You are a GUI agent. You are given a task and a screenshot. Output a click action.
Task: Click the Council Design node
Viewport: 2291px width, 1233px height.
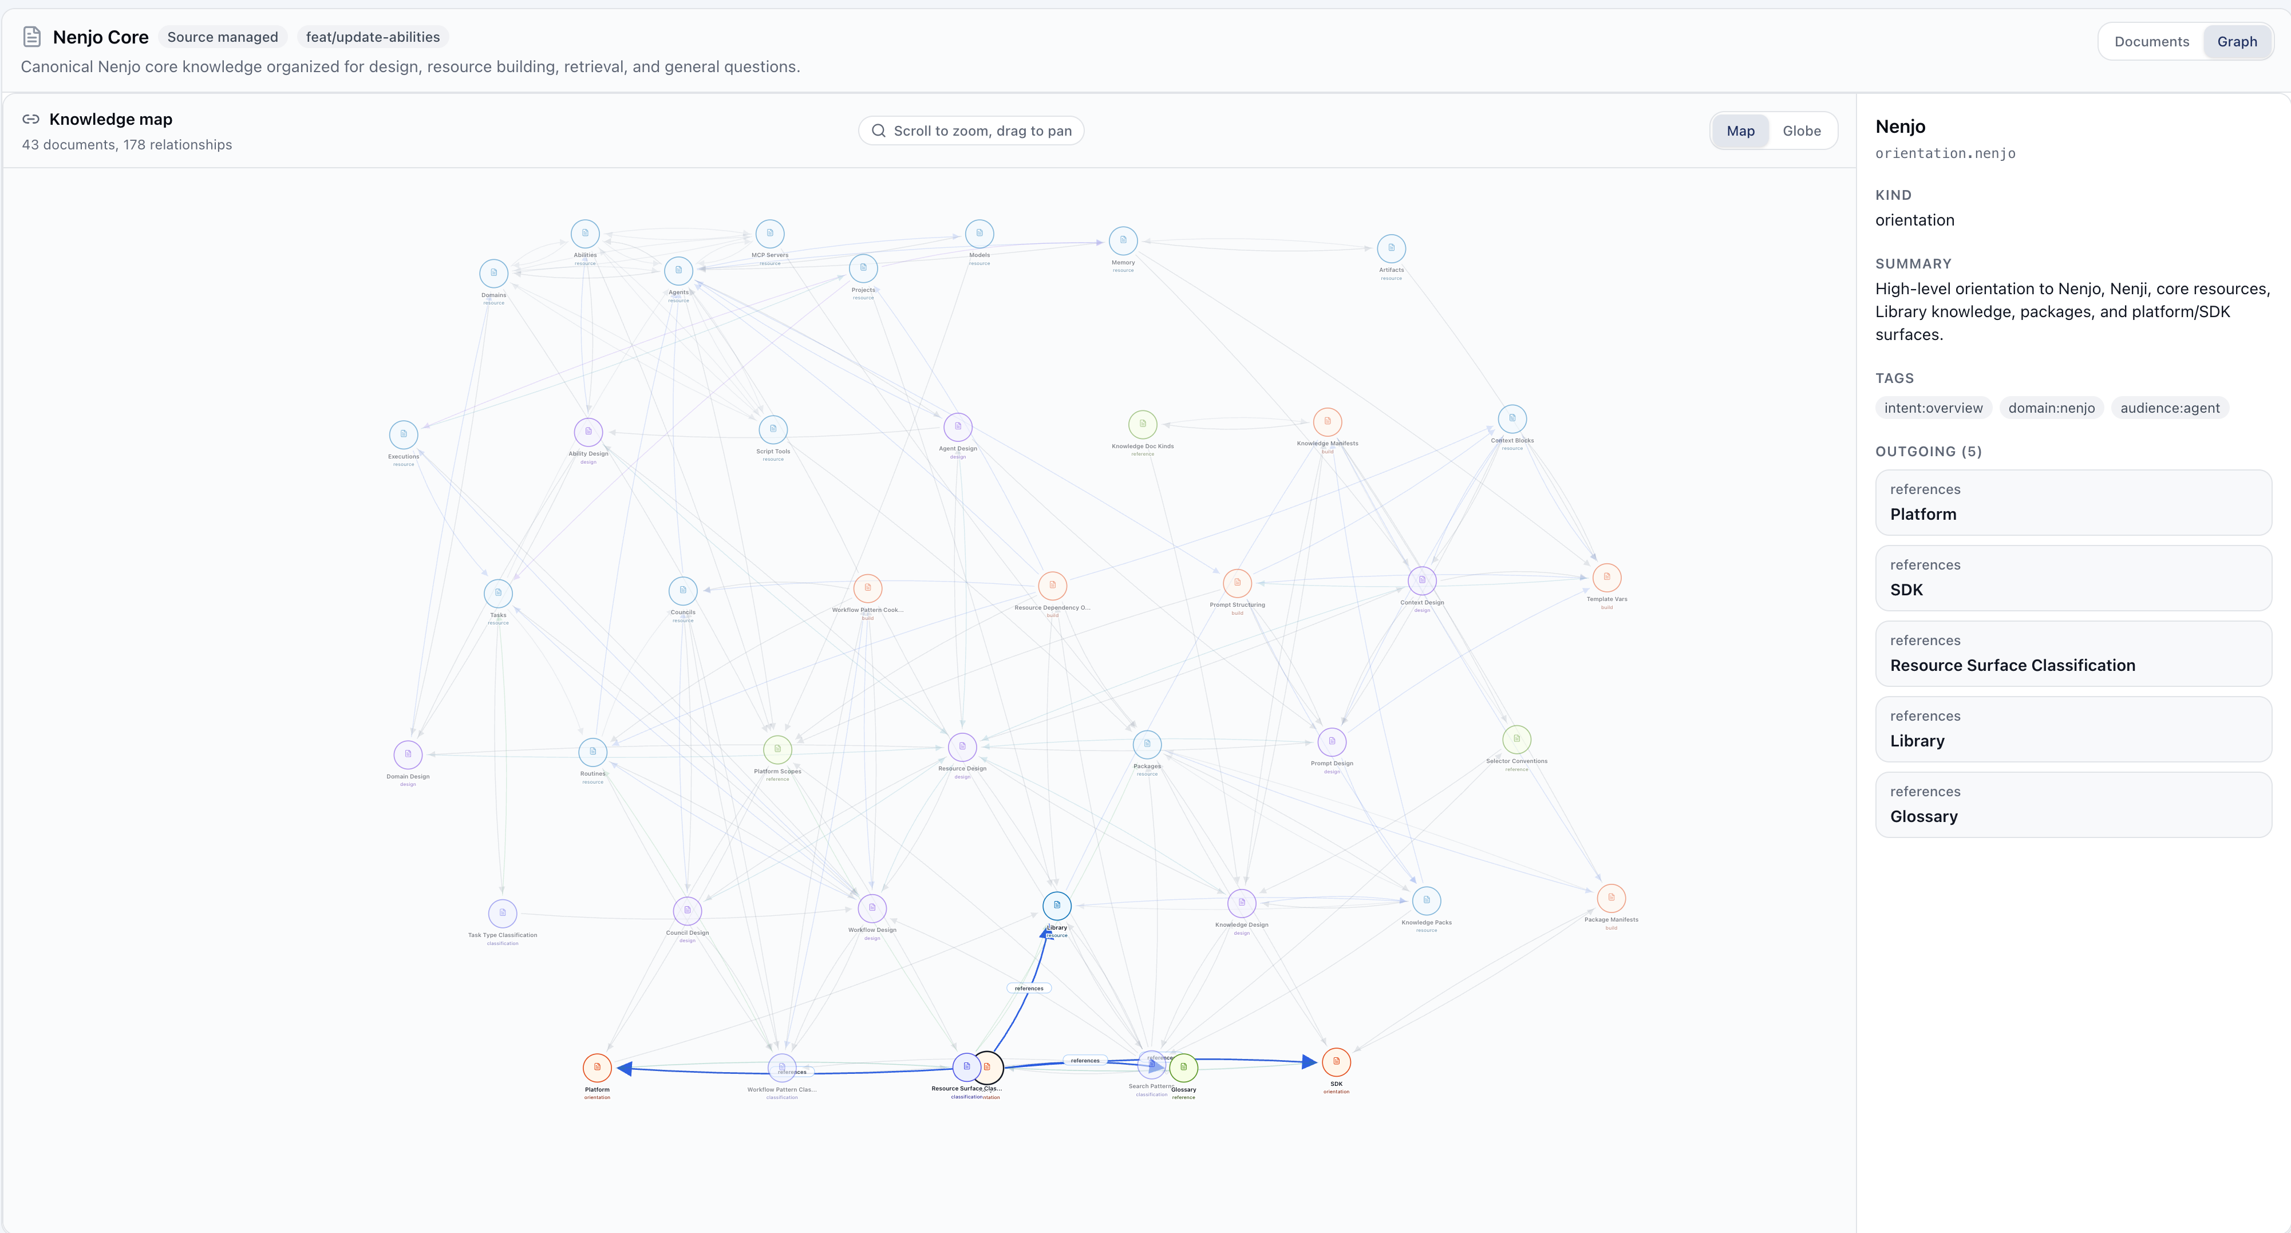point(688,911)
